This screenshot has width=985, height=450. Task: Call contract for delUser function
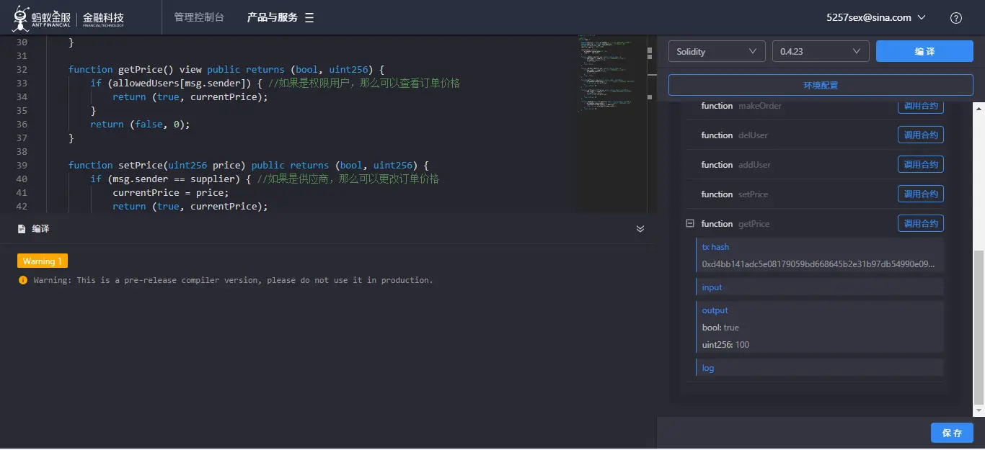tap(921, 135)
